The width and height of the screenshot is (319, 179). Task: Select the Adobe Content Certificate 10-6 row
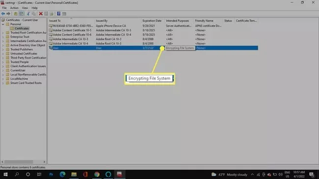click(153, 35)
